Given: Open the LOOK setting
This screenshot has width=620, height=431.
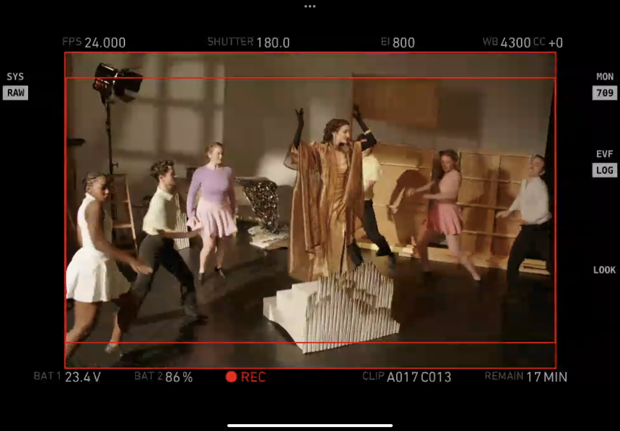Looking at the screenshot, I should coord(604,270).
